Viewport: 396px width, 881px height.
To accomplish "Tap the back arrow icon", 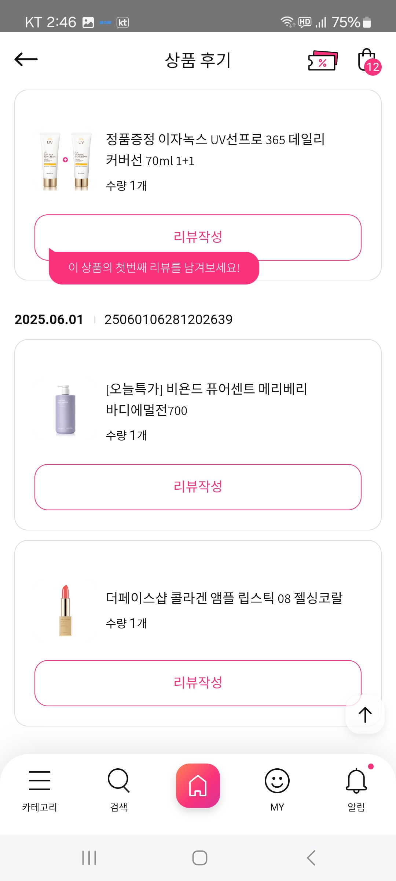I will tap(26, 59).
